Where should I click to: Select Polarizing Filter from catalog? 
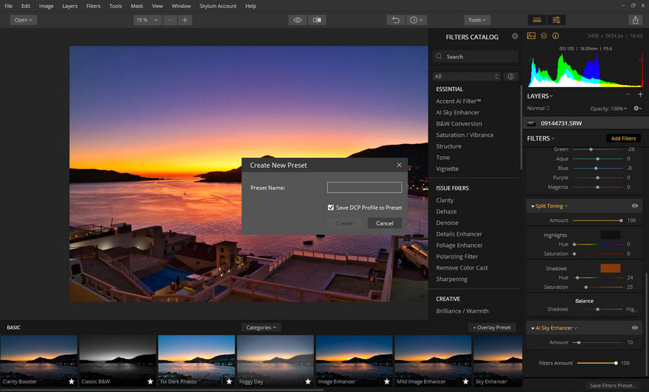point(457,257)
